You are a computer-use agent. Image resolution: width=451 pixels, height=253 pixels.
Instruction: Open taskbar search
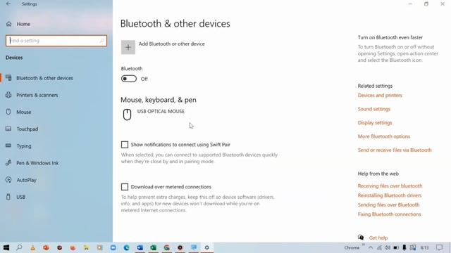coord(19,247)
